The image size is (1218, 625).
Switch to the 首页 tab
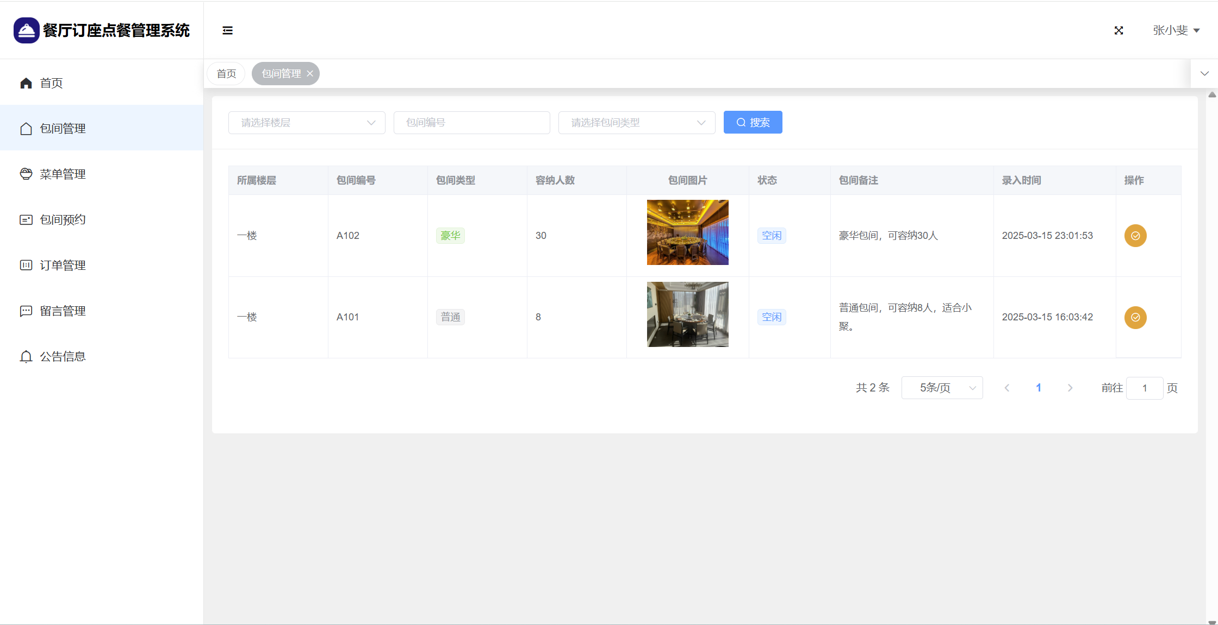(x=226, y=74)
